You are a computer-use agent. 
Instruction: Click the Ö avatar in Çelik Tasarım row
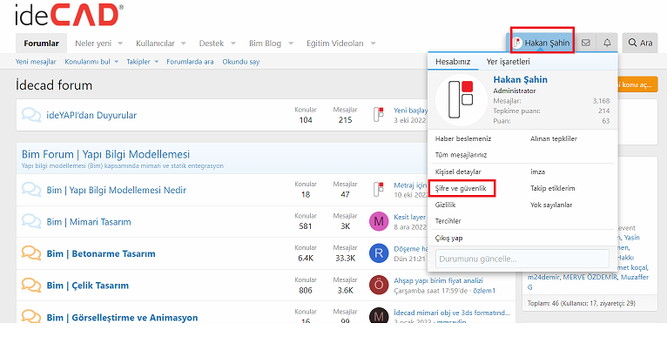pyautogui.click(x=379, y=285)
